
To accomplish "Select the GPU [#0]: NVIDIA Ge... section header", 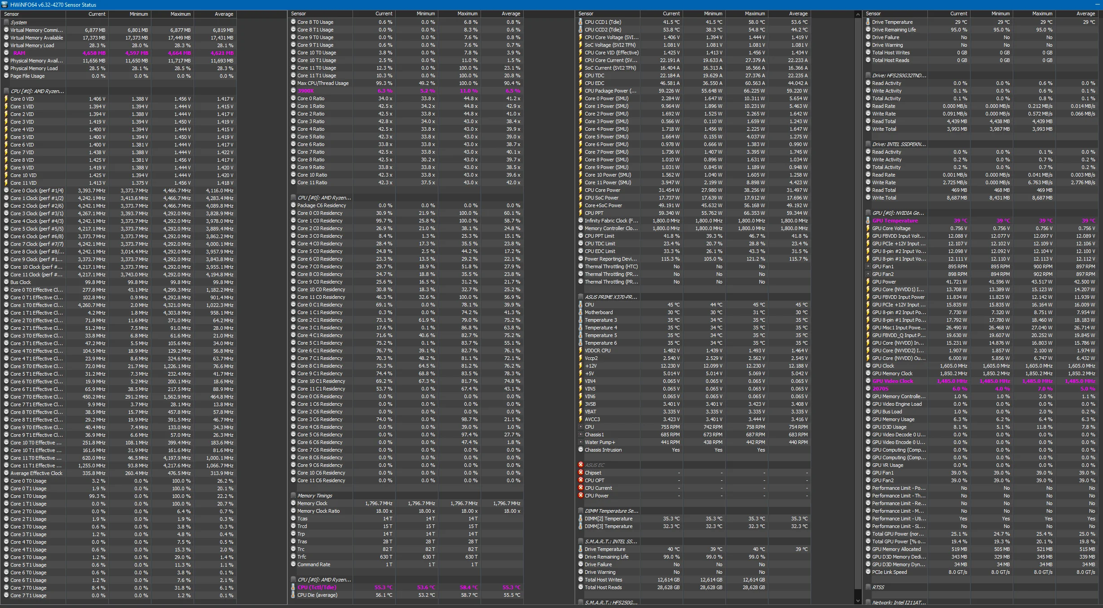I will pyautogui.click(x=981, y=213).
